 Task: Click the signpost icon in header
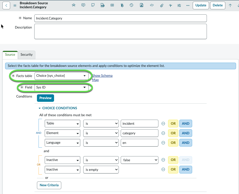[x=122, y=5]
